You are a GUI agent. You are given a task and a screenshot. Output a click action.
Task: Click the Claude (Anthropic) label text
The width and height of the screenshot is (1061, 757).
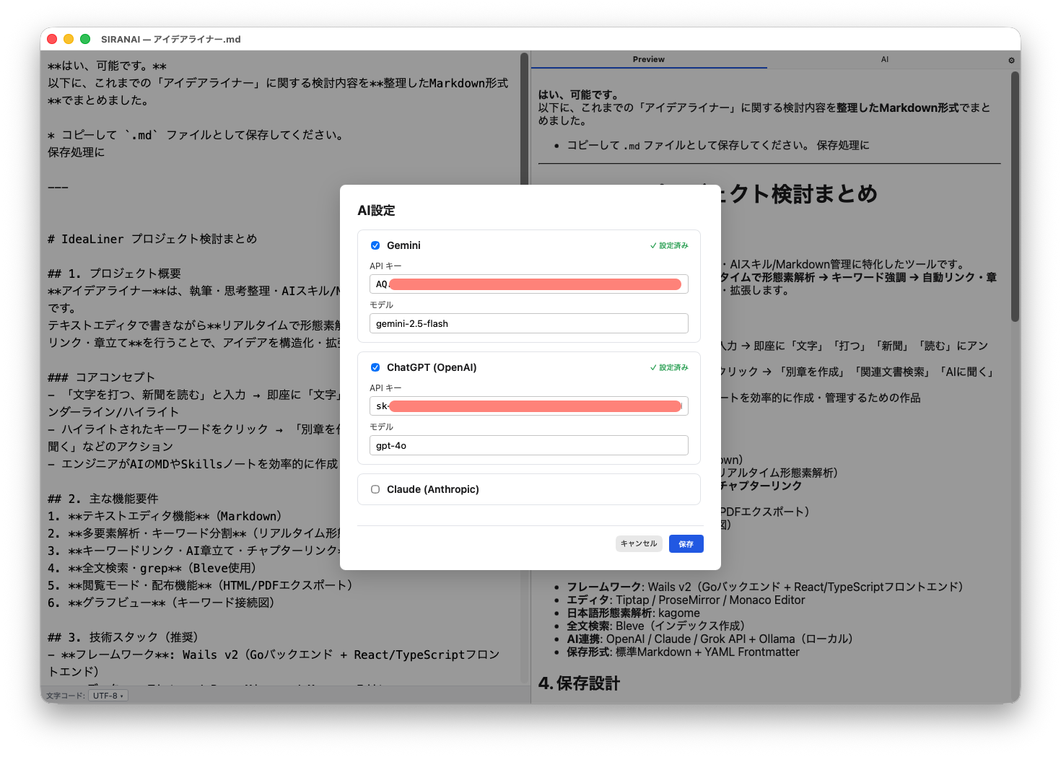click(433, 489)
